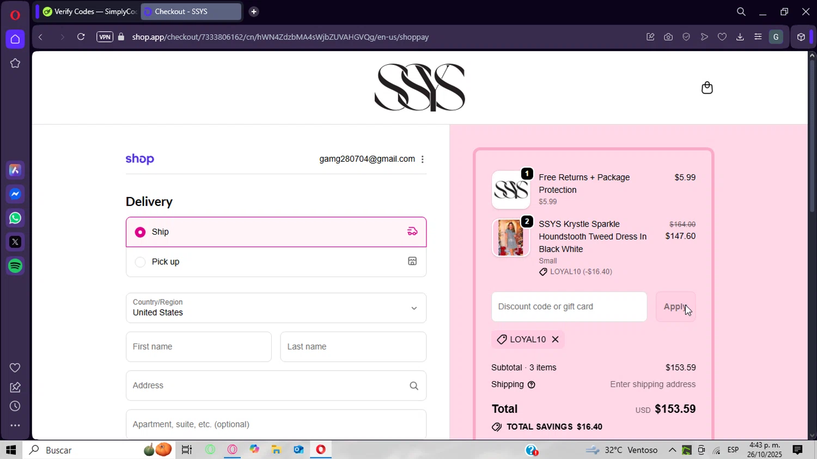Image resolution: width=817 pixels, height=459 pixels.
Task: Show hidden system tray icons
Action: [x=672, y=450]
